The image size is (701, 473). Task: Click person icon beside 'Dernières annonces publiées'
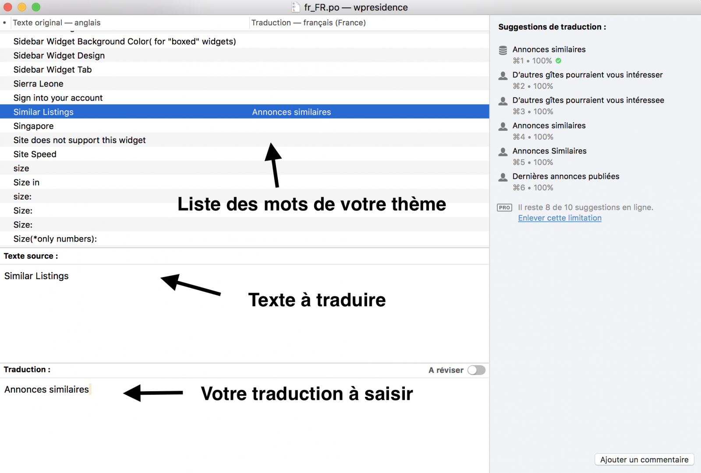[503, 177]
